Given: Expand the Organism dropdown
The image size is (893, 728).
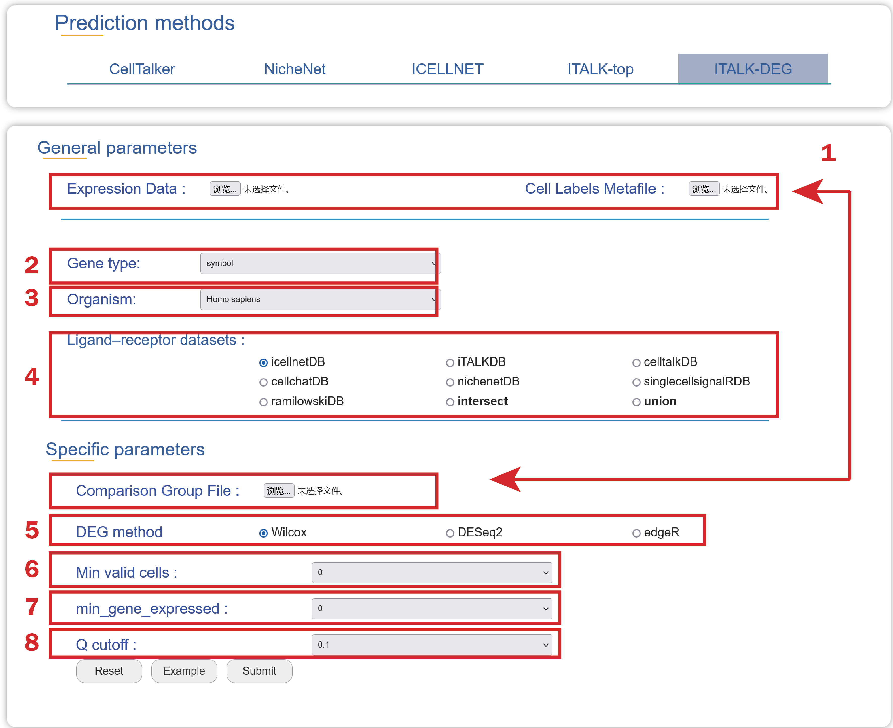Looking at the screenshot, I should click(320, 299).
